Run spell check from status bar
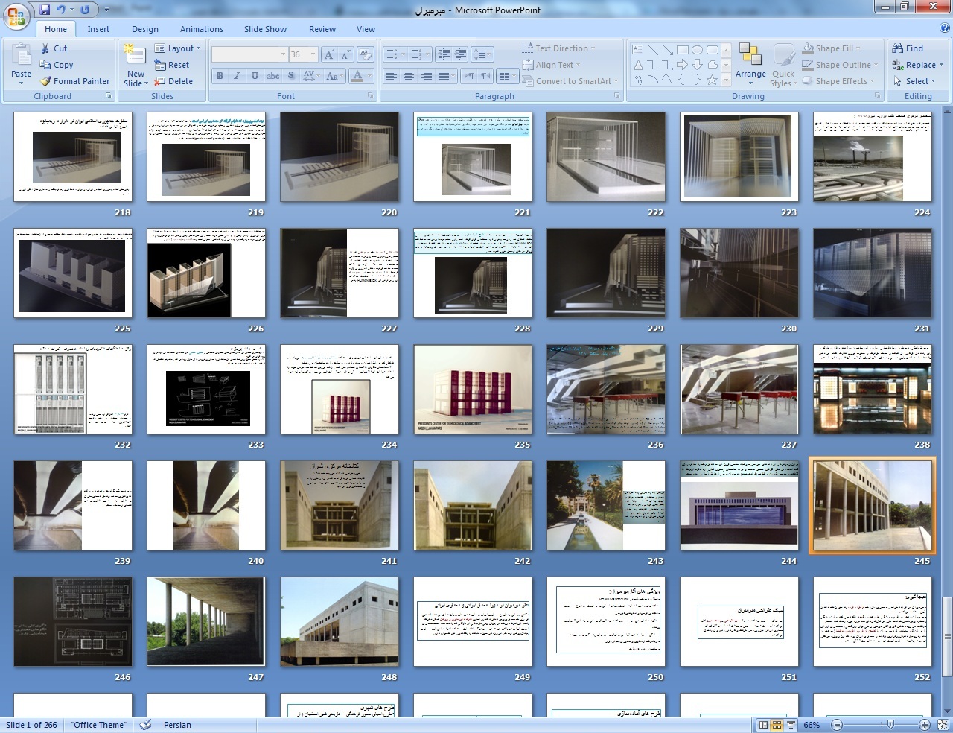This screenshot has width=953, height=733. (x=146, y=725)
